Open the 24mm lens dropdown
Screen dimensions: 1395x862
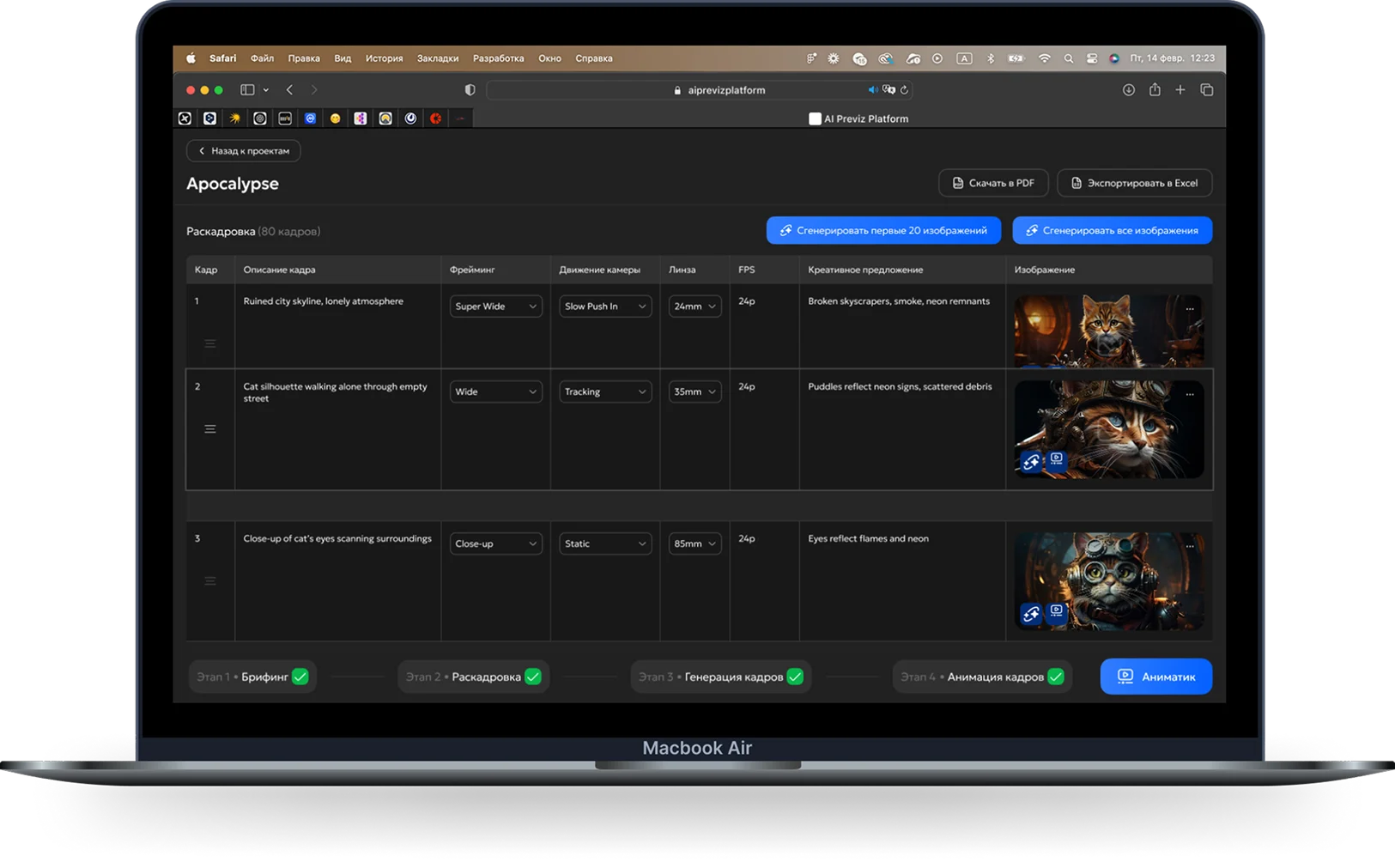[694, 307]
